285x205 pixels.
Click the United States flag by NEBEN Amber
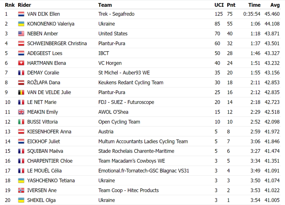(x=21, y=34)
